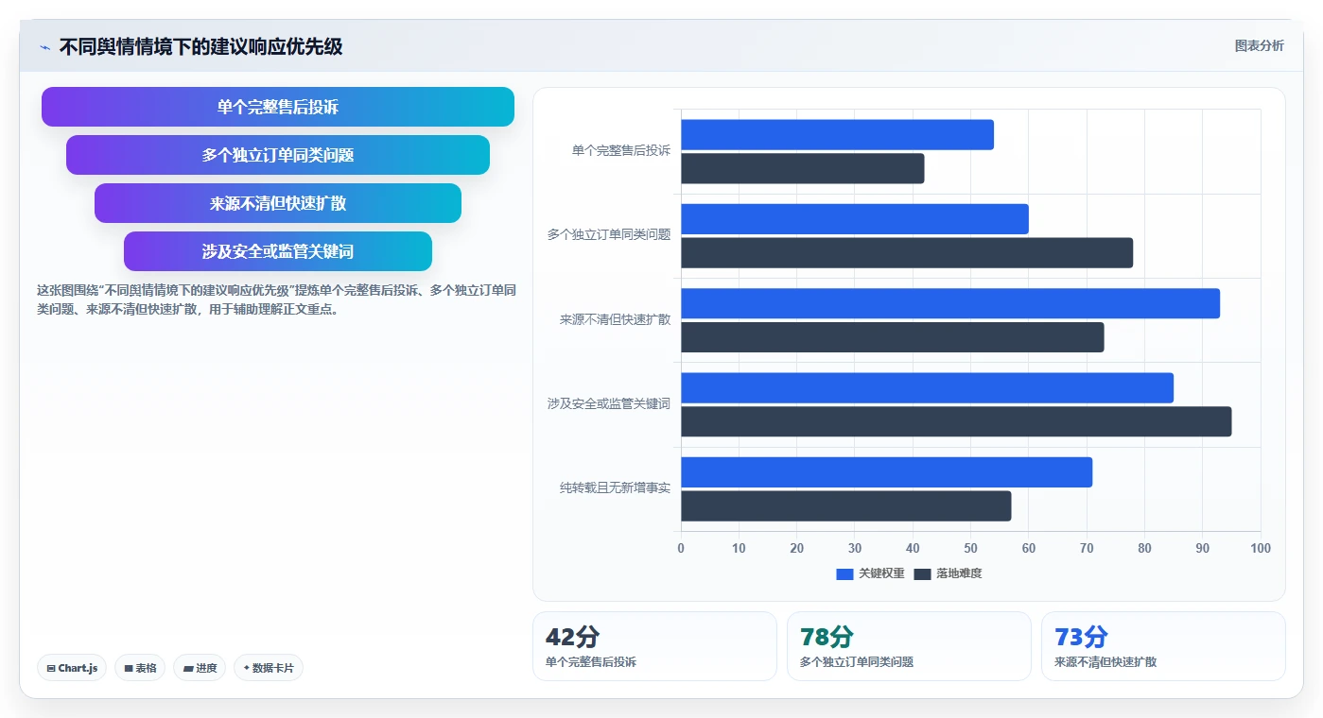Select the 单个完整售后投诉 funnel stage
Viewport: 1323px width, 718px height.
coord(278,107)
